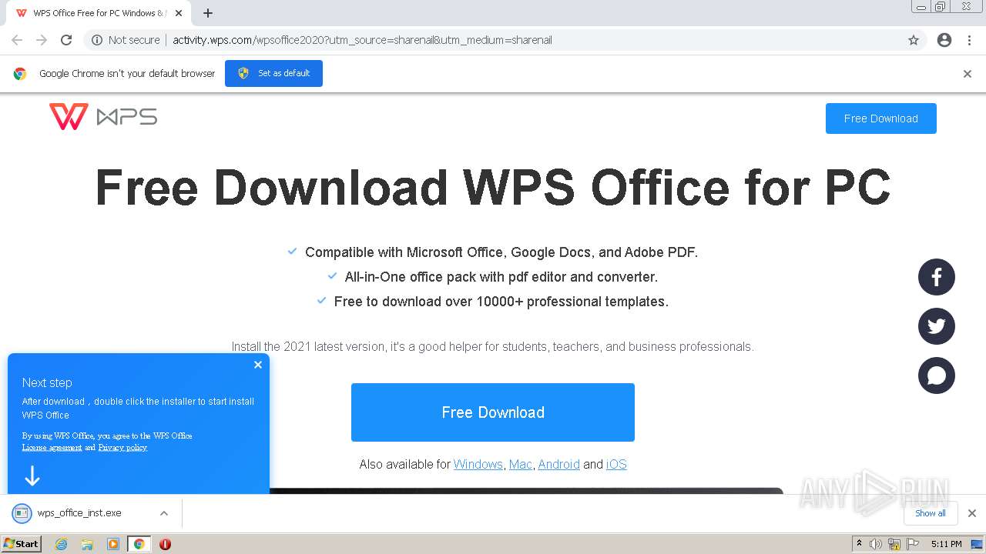Screen dimensions: 986x554
Task: Select the WPS Office browser tab
Action: [x=98, y=13]
